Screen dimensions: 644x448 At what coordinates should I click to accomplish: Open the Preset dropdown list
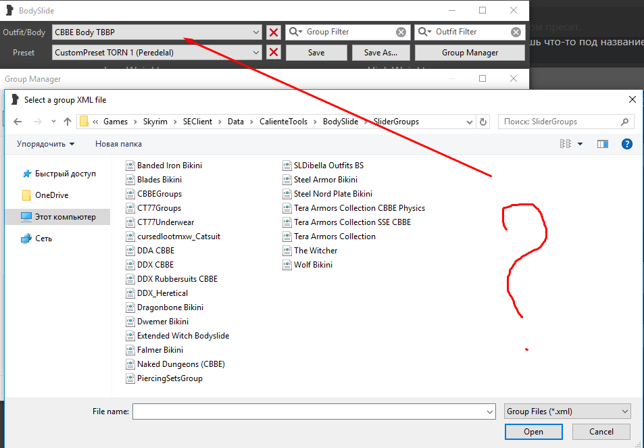[x=255, y=52]
